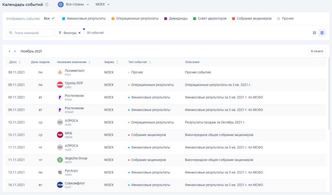Click the Группа ЛСР company logo

60,85
